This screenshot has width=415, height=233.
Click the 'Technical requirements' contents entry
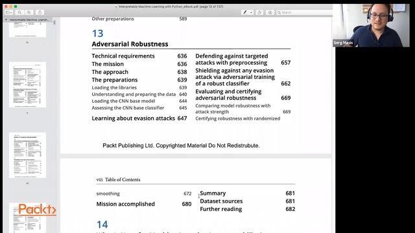coord(123,56)
